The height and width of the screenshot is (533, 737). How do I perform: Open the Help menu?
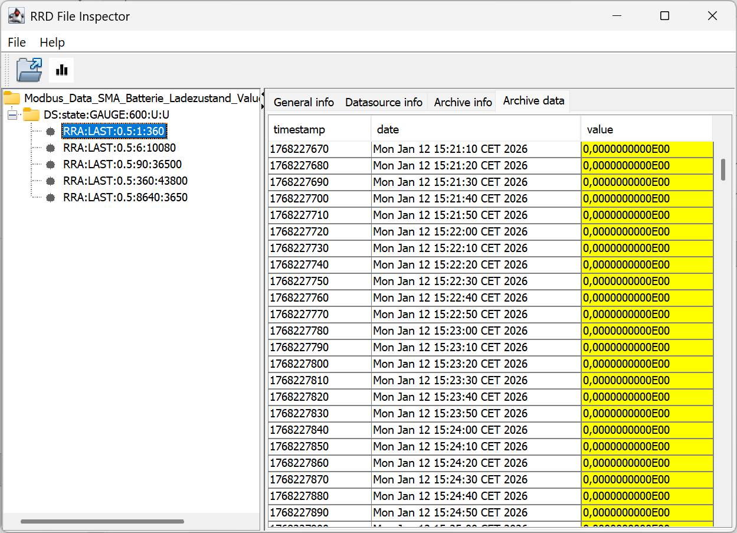point(52,42)
